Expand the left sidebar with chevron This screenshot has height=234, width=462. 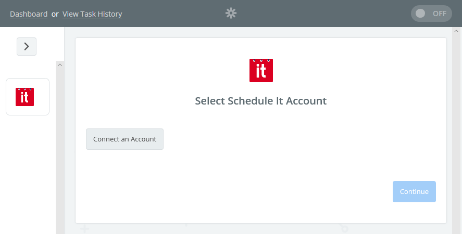coord(27,46)
